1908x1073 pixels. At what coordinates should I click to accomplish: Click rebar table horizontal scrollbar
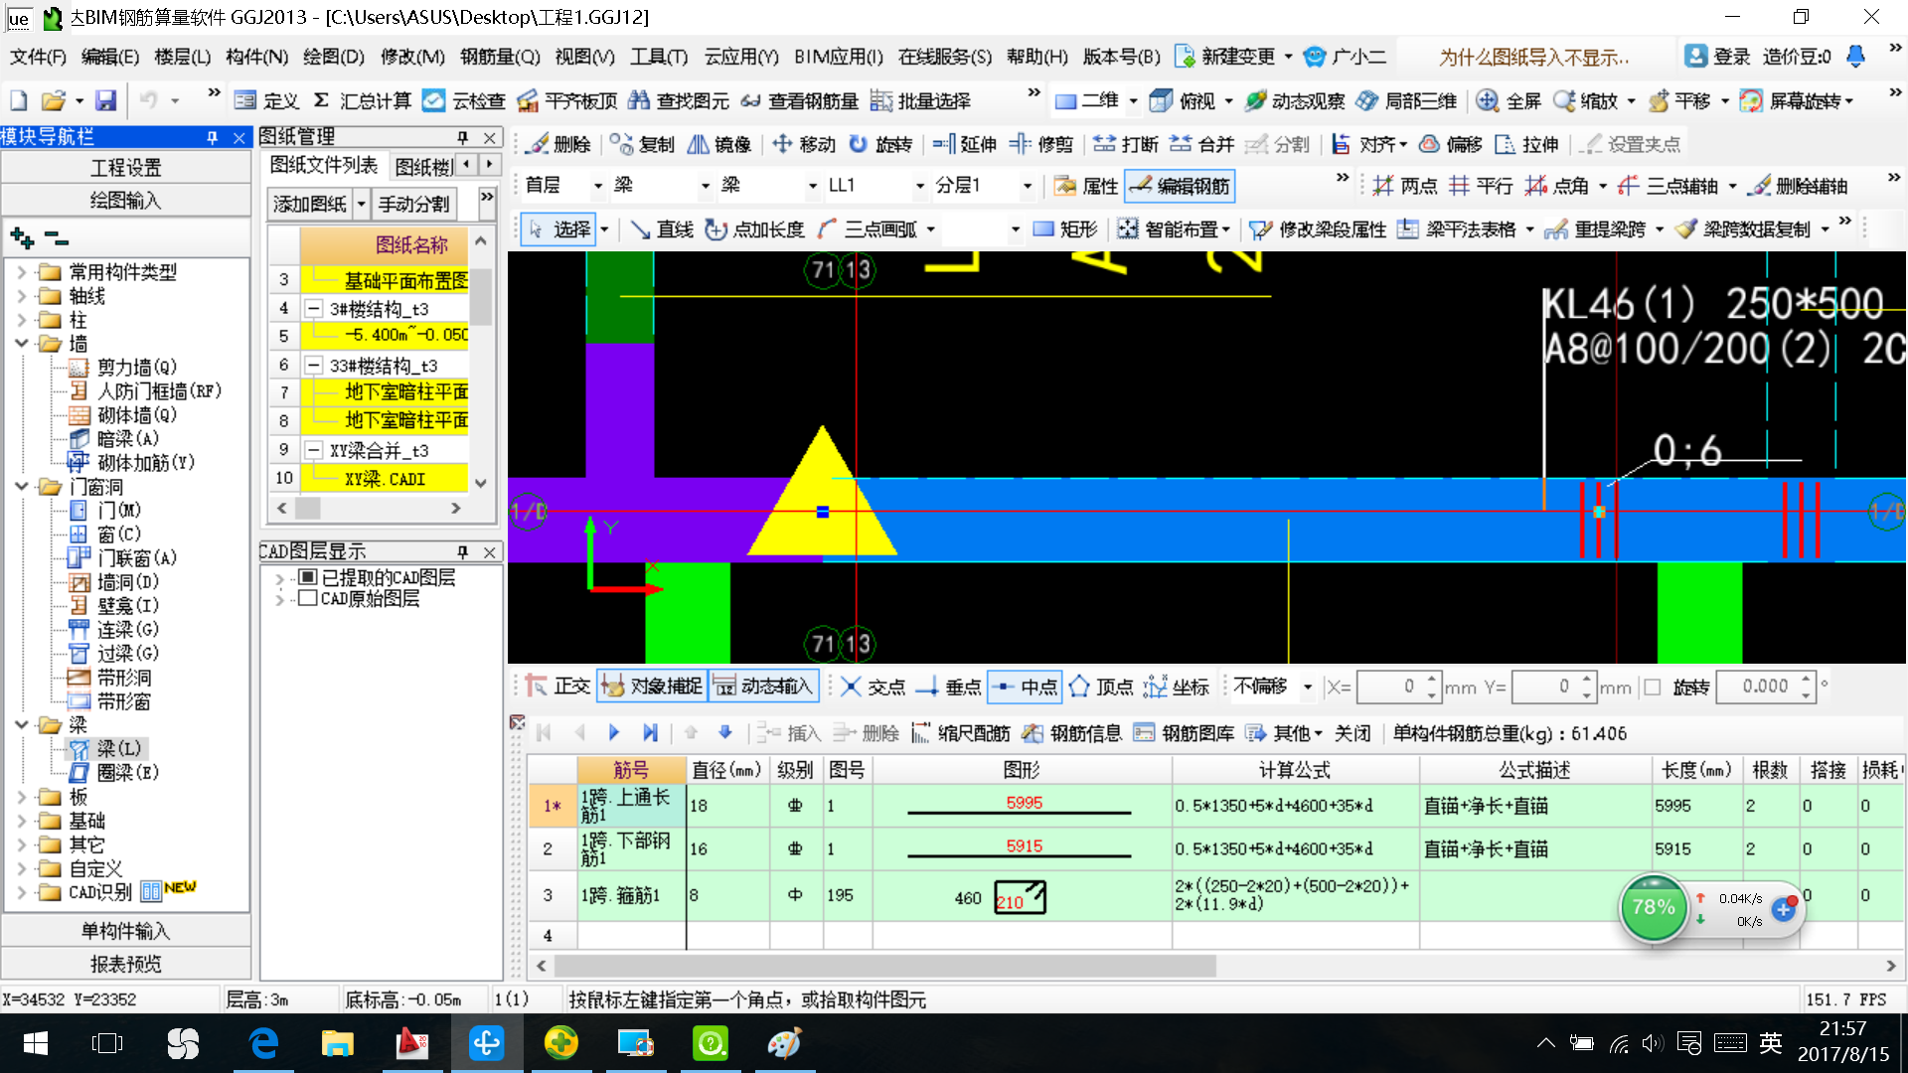(884, 966)
